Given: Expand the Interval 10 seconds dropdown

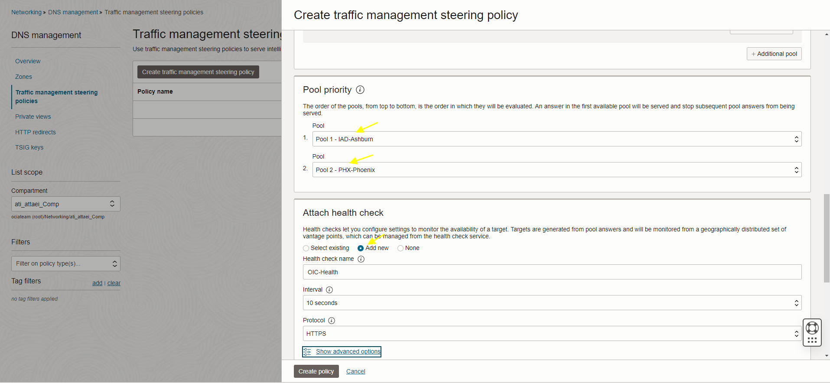Looking at the screenshot, I should coord(552,303).
